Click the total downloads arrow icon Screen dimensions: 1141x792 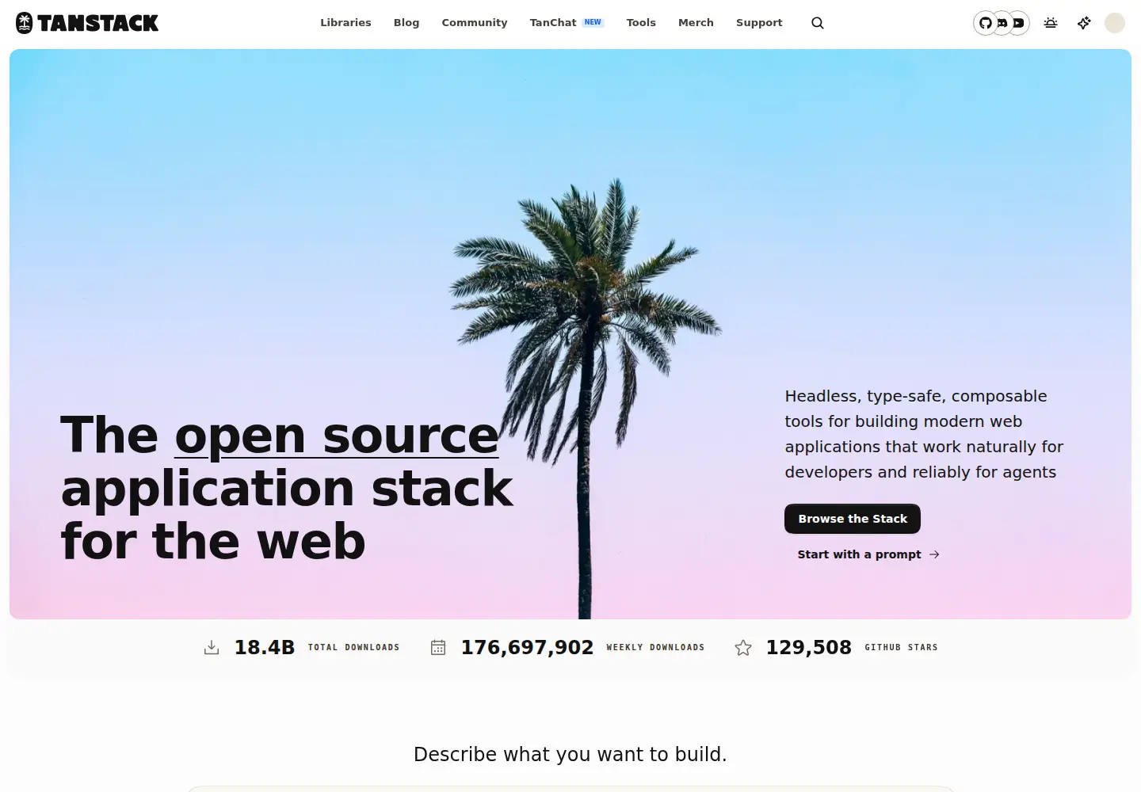pos(212,648)
